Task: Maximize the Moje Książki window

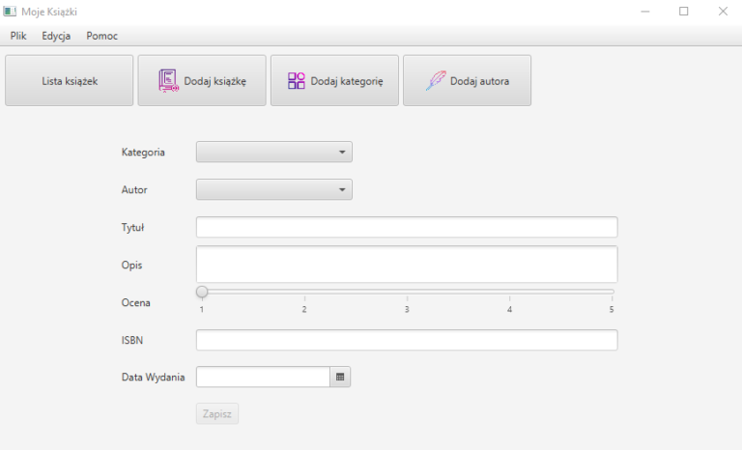Action: pyautogui.click(x=683, y=12)
